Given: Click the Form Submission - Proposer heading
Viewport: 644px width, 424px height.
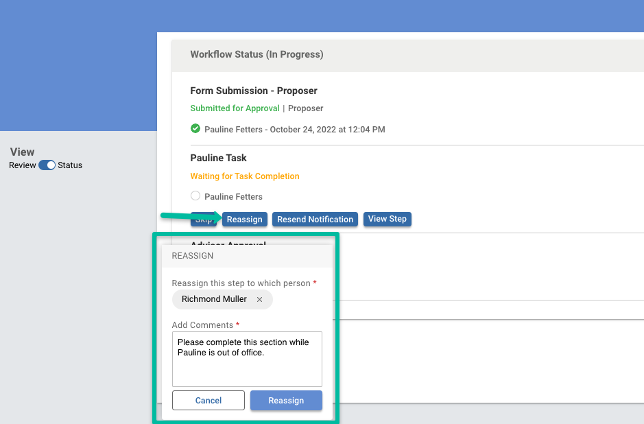Looking at the screenshot, I should tap(253, 90).
